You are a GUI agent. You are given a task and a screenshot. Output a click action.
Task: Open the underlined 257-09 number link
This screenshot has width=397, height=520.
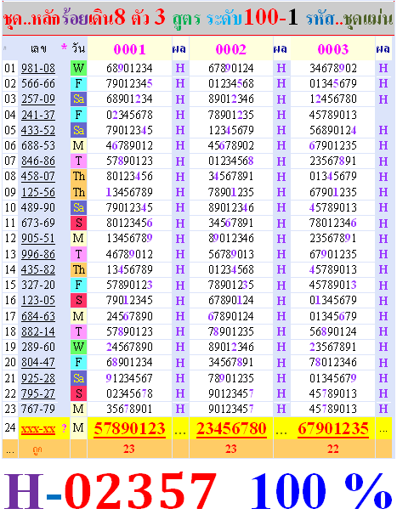[x=38, y=99]
